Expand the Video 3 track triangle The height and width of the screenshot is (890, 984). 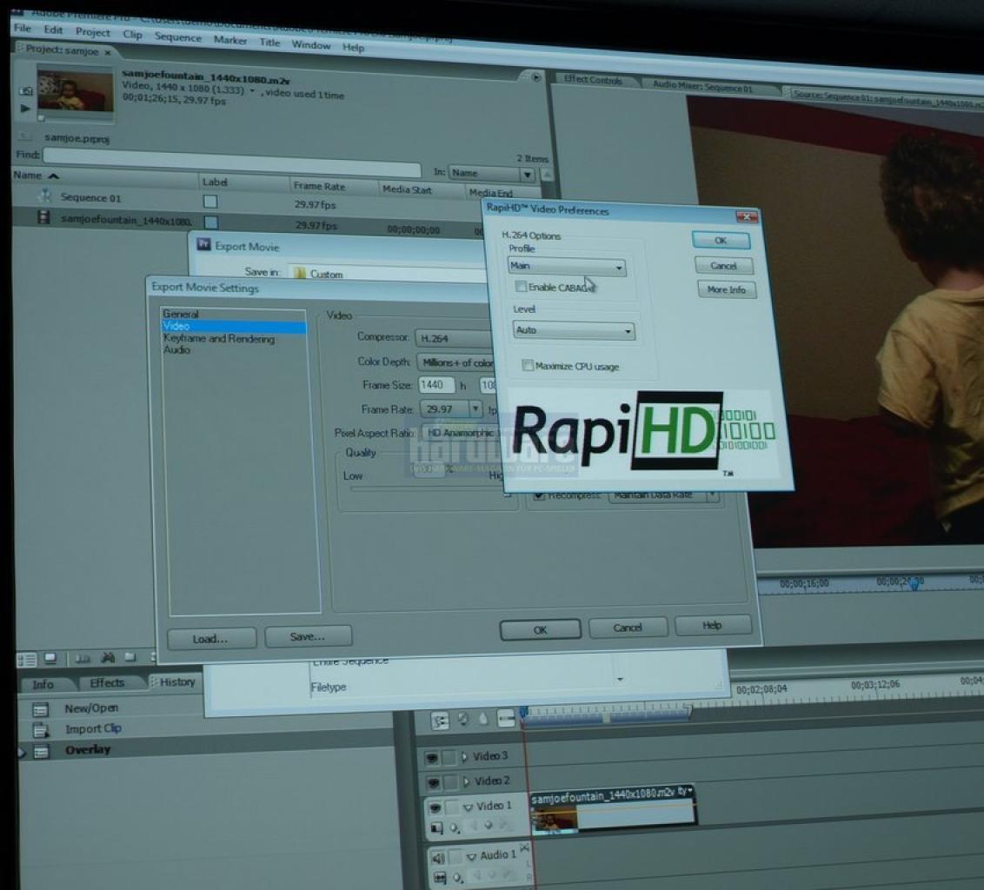[x=464, y=756]
